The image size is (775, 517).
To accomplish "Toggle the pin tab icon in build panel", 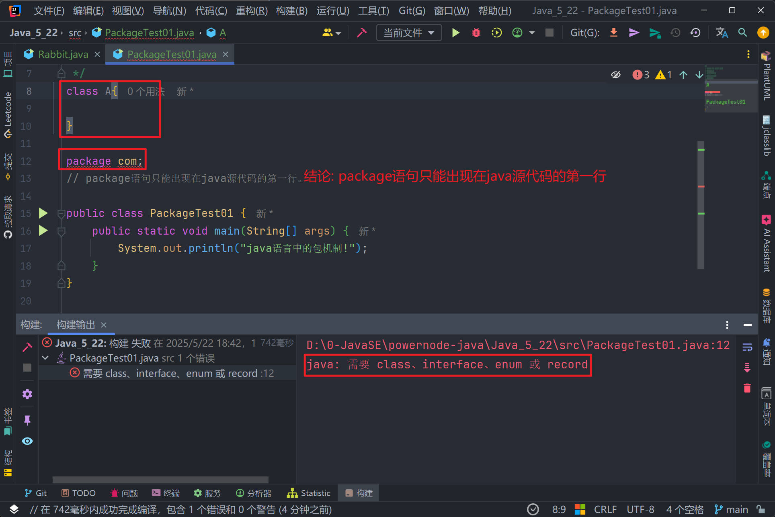I will pos(27,420).
